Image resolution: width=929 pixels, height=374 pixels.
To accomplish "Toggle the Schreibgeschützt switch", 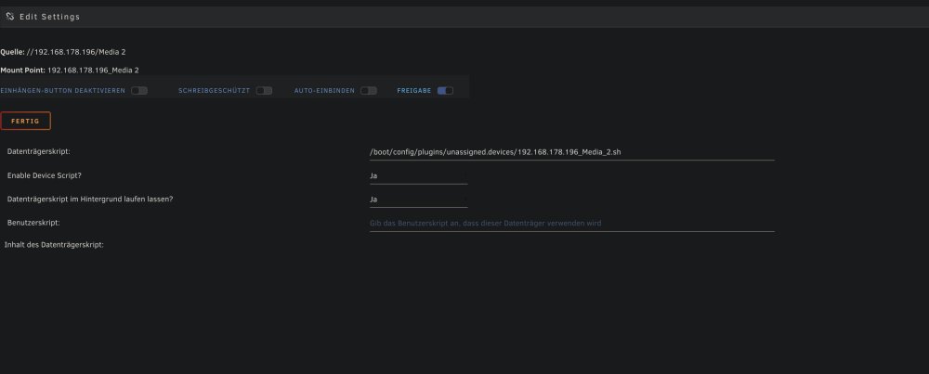I will pos(264,91).
